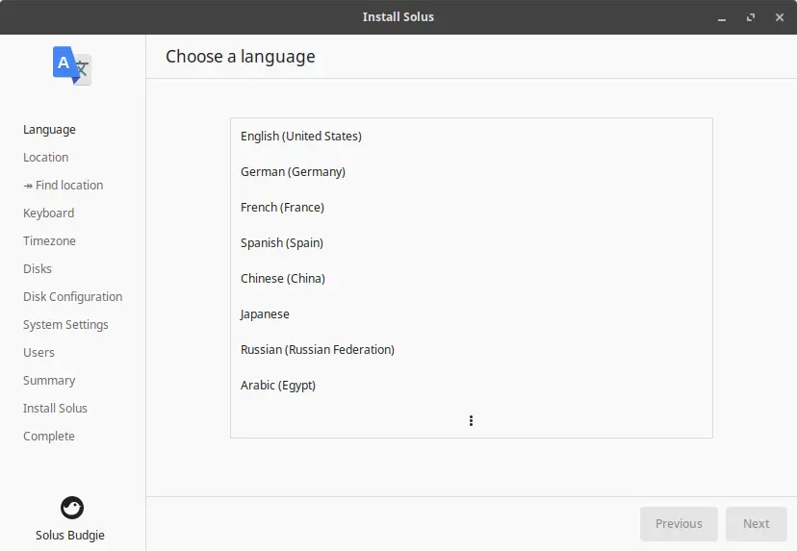Image resolution: width=797 pixels, height=551 pixels.
Task: Pick Chinese (China) language
Action: pyautogui.click(x=472, y=278)
